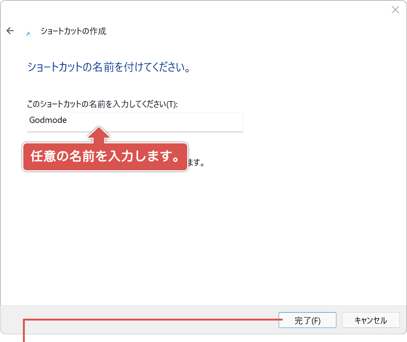
Task: Click the dialog title ショートカットの作成
Action: pyautogui.click(x=73, y=31)
